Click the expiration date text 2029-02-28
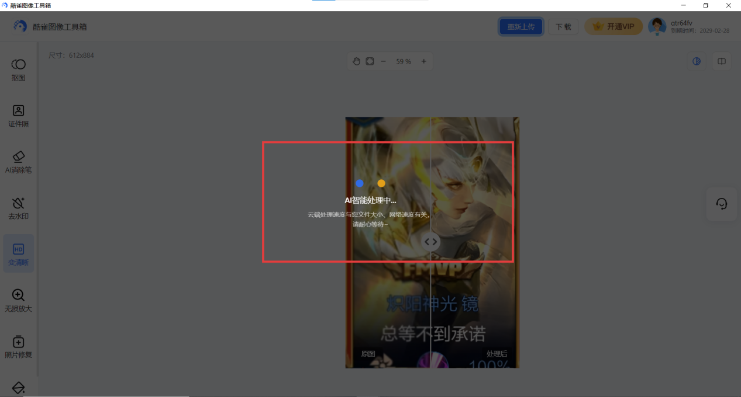This screenshot has height=397, width=741. [x=715, y=31]
